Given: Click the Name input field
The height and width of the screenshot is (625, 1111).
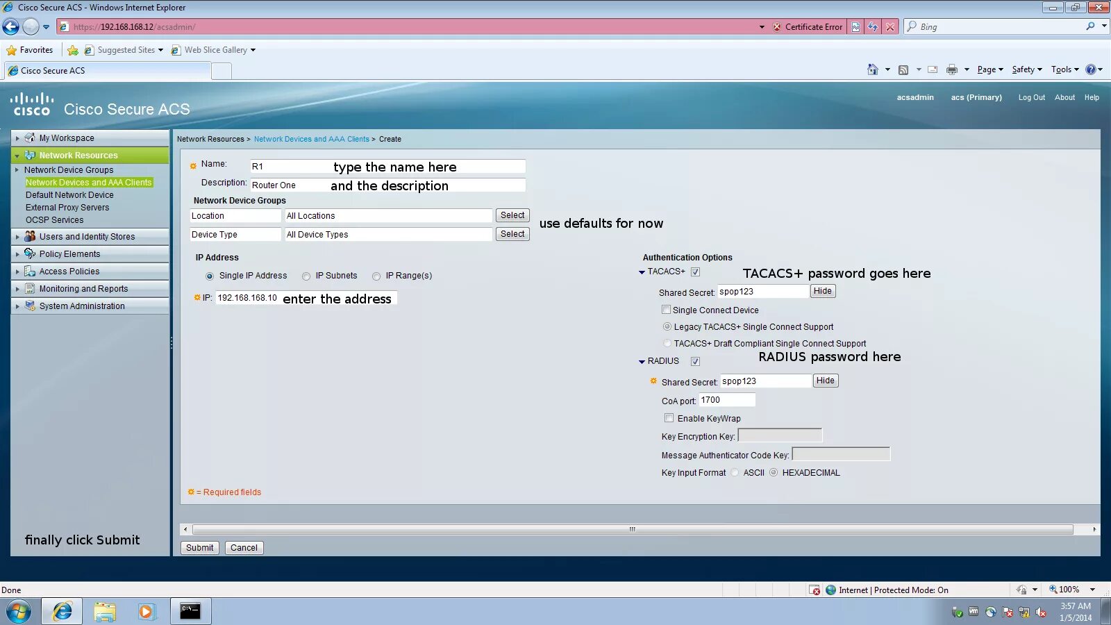Looking at the screenshot, I should (x=387, y=167).
